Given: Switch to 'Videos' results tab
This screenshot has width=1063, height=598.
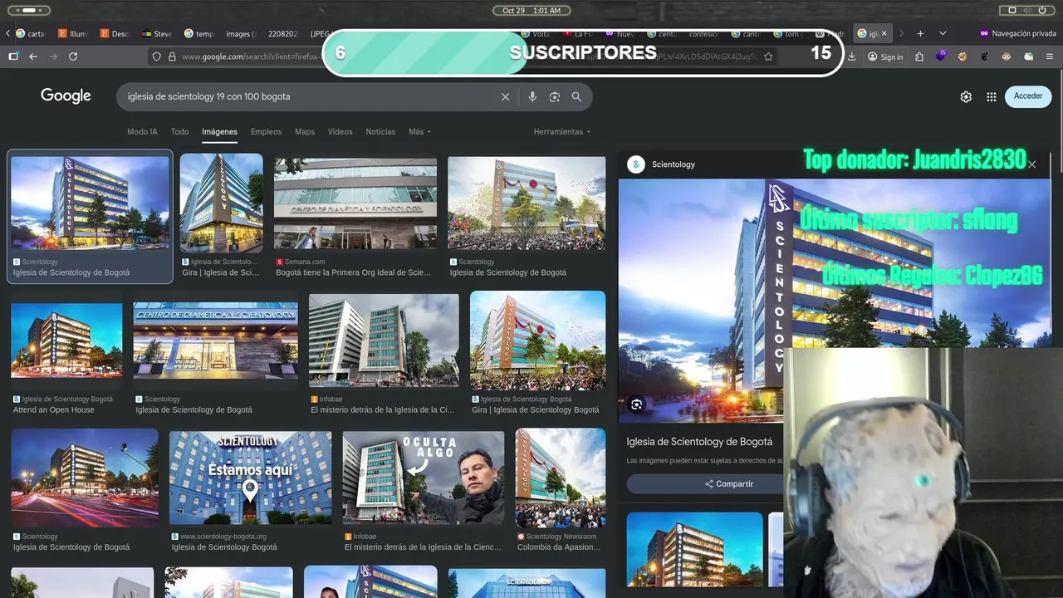Looking at the screenshot, I should [340, 132].
